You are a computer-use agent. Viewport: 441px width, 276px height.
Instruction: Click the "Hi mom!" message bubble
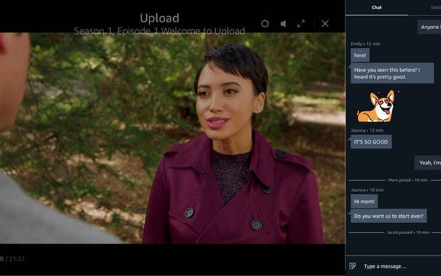coord(364,202)
